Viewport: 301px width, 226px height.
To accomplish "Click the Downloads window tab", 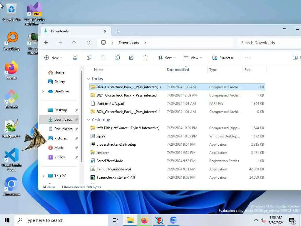I will 75,31.
